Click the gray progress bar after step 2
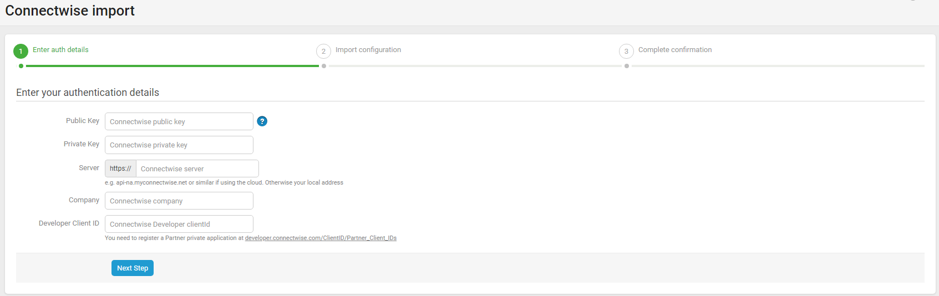The width and height of the screenshot is (939, 296). pyautogui.click(x=475, y=66)
